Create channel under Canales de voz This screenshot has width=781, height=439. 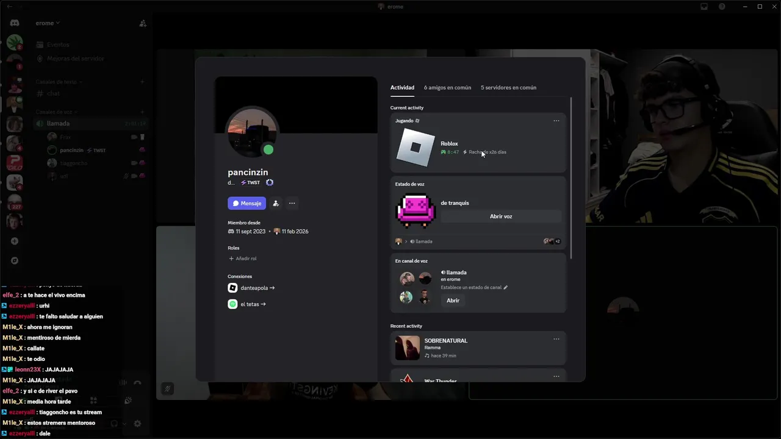pyautogui.click(x=142, y=112)
